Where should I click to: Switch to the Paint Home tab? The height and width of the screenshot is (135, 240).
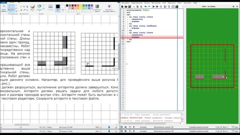[11, 3]
